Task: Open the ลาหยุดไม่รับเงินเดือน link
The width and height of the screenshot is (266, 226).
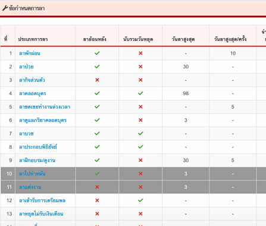Action: click(x=41, y=214)
